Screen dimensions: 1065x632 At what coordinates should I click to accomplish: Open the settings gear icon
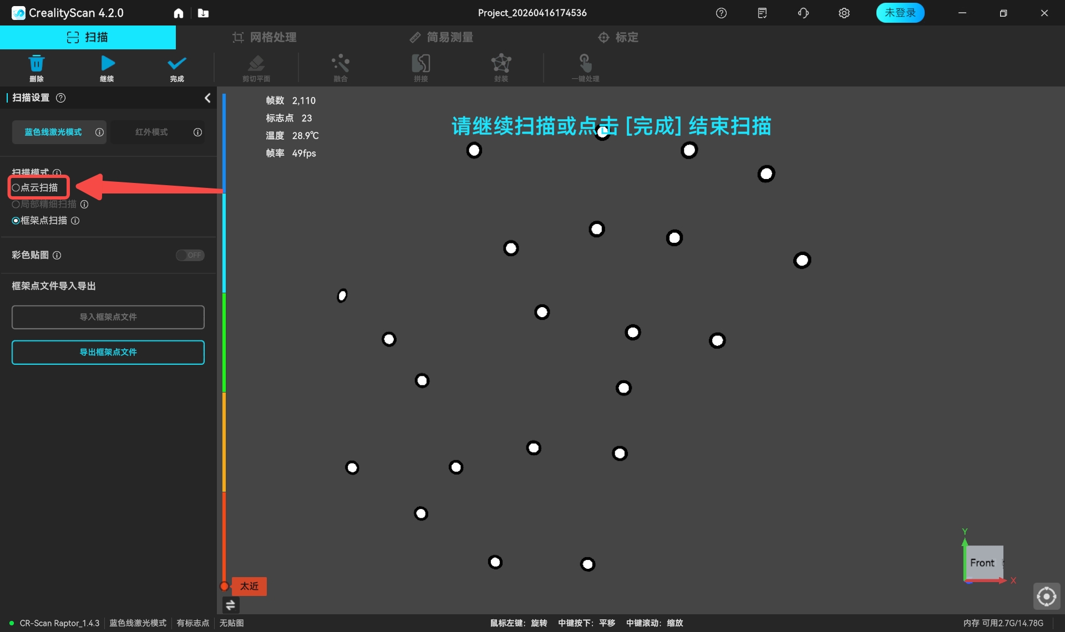(x=844, y=13)
